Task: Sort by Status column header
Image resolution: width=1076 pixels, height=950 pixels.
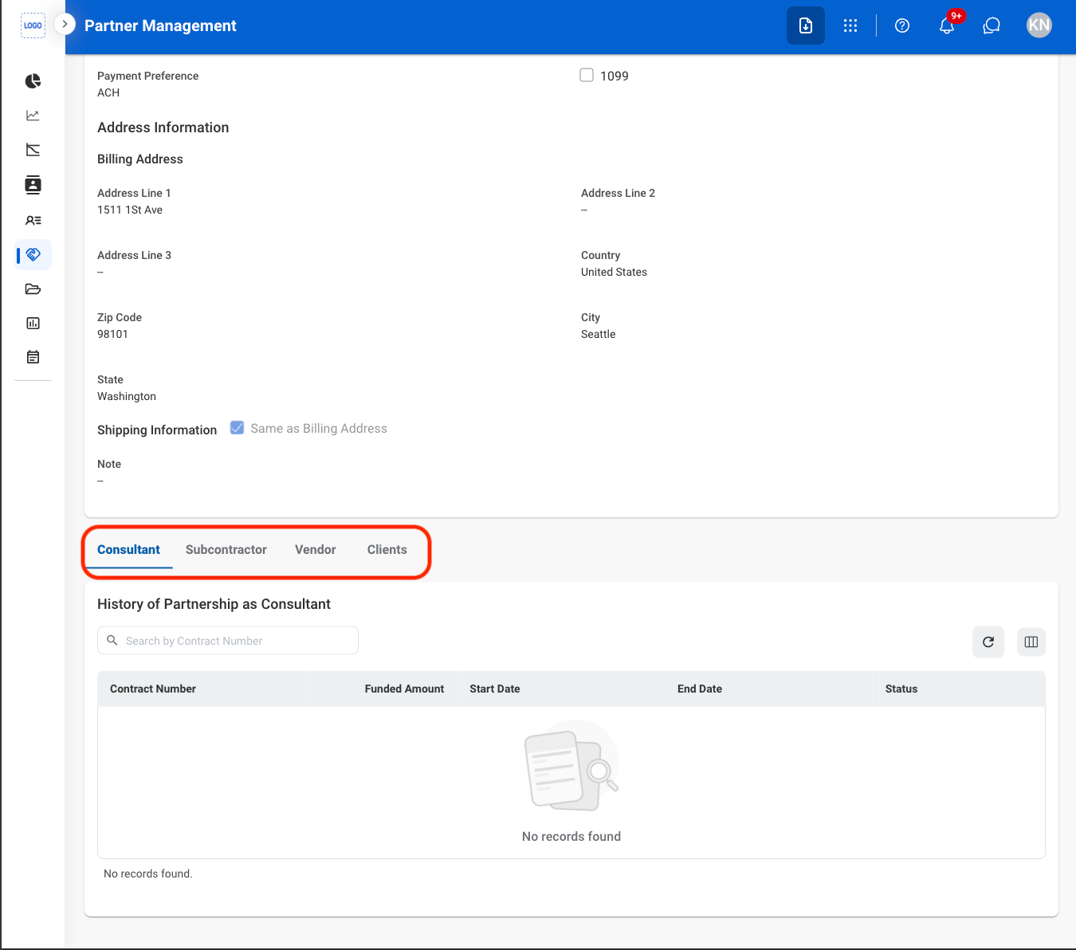Action: pyautogui.click(x=901, y=689)
